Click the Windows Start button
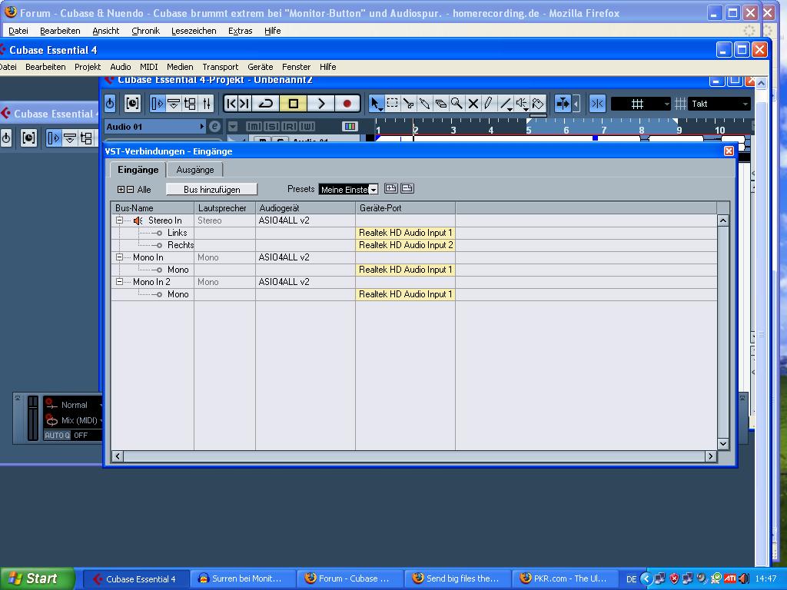Viewport: 787px width, 590px height. pos(37,578)
